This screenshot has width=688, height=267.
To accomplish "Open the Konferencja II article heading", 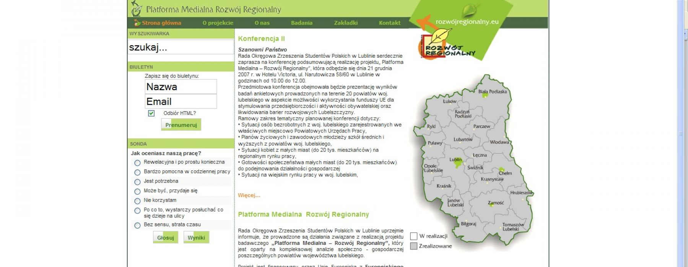I will [261, 39].
